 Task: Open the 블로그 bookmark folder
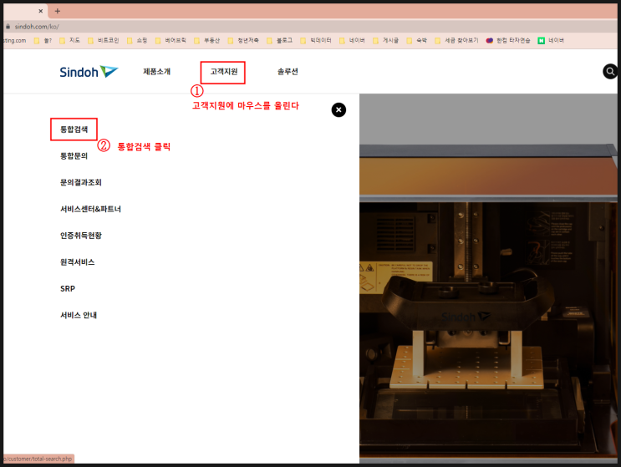click(280, 40)
